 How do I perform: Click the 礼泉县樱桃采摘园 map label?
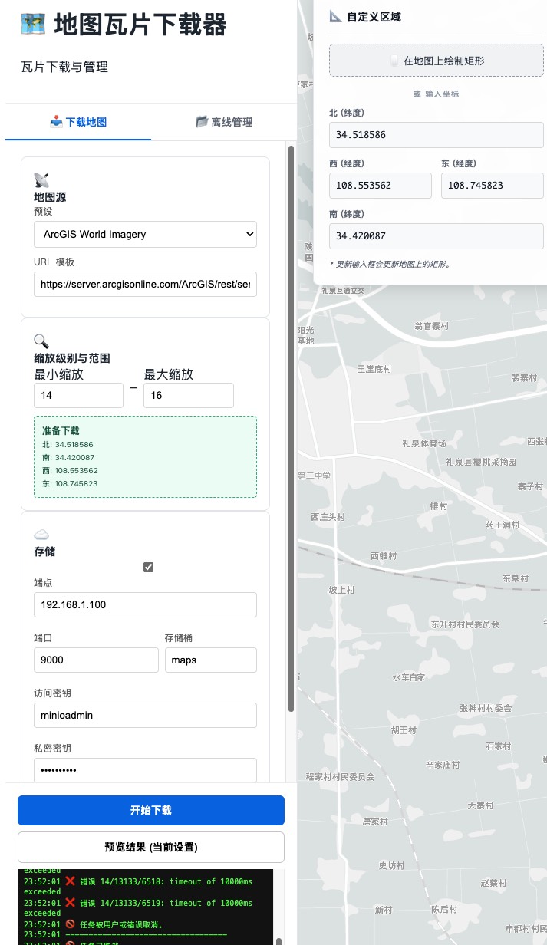[481, 463]
